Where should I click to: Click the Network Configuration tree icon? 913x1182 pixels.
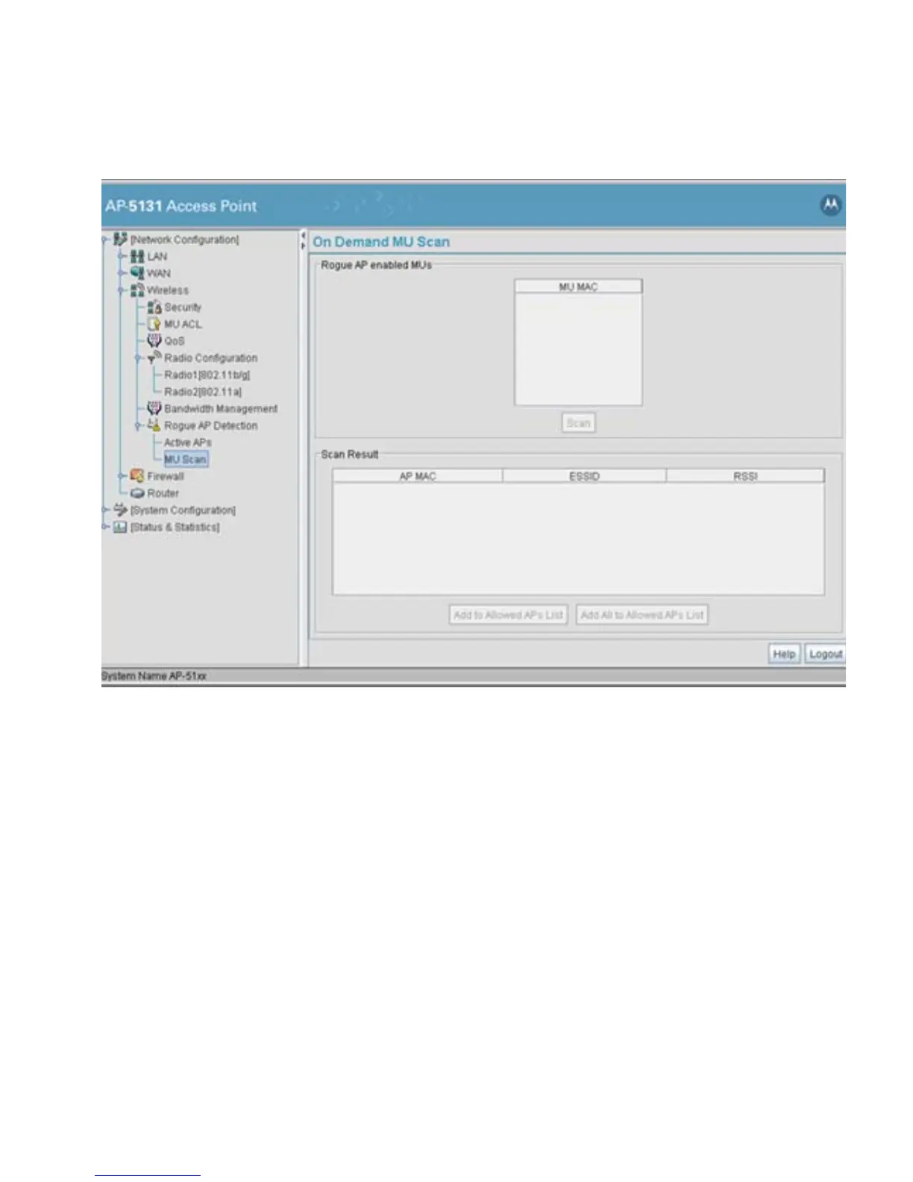pos(120,240)
